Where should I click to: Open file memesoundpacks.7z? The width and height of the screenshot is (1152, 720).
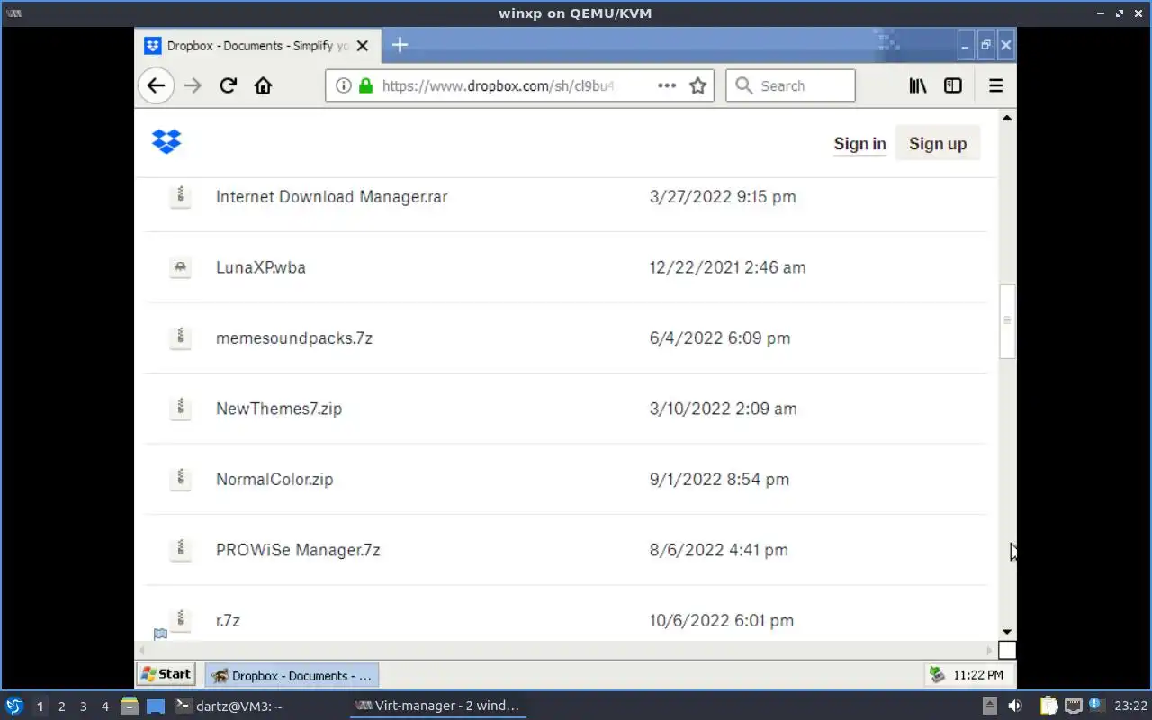[294, 338]
